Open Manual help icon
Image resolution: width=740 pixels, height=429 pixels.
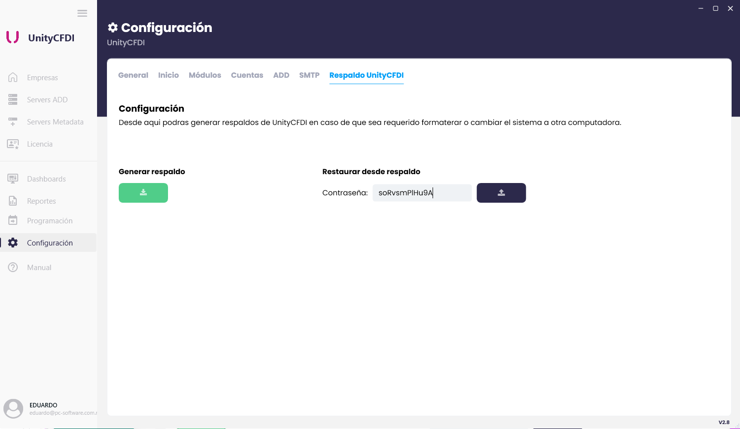click(x=13, y=267)
